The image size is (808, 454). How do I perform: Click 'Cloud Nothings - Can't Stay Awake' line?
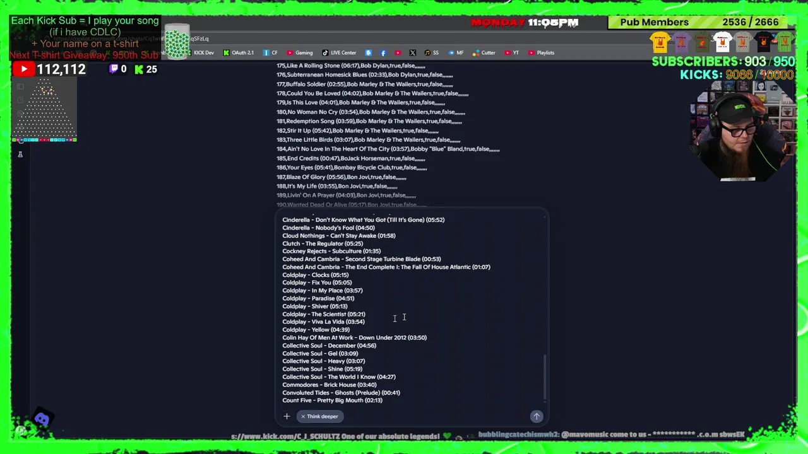(x=339, y=236)
